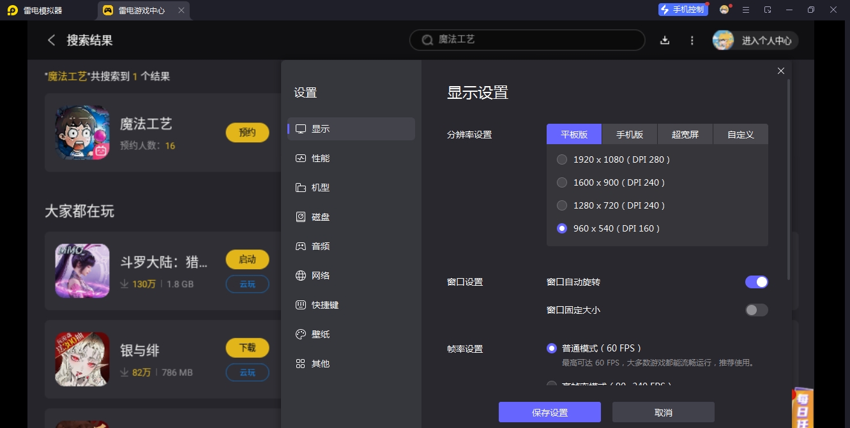The height and width of the screenshot is (428, 850).
Task: Click 预约 for 魔法工艺
Action: (247, 133)
